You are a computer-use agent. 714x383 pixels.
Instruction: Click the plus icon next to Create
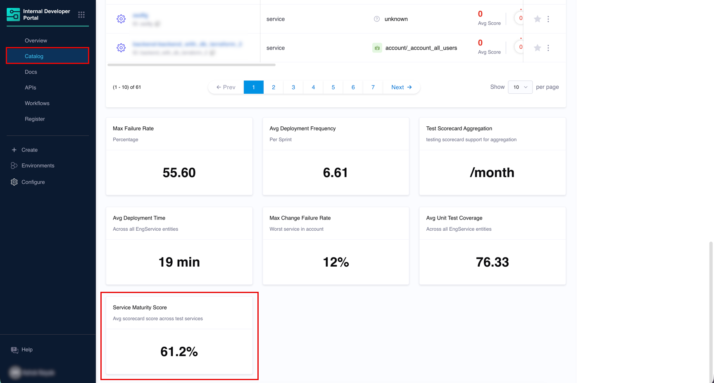(x=14, y=150)
